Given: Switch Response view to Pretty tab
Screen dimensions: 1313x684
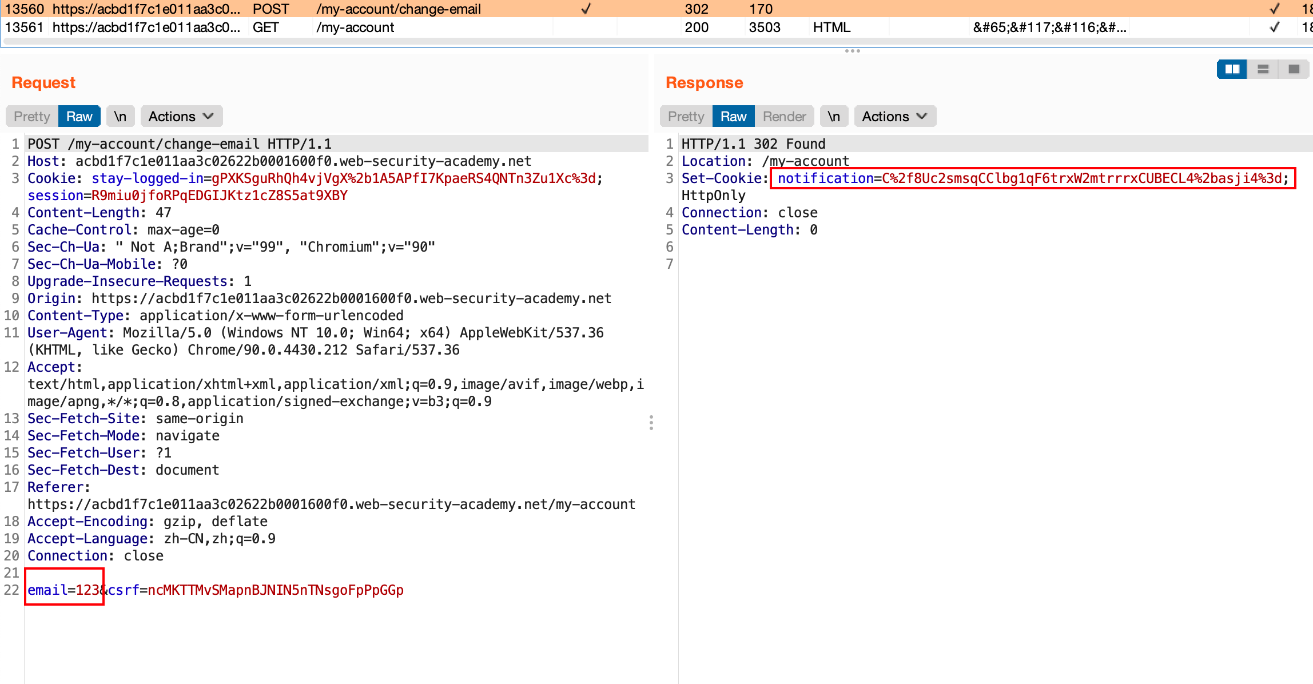Looking at the screenshot, I should coord(686,117).
